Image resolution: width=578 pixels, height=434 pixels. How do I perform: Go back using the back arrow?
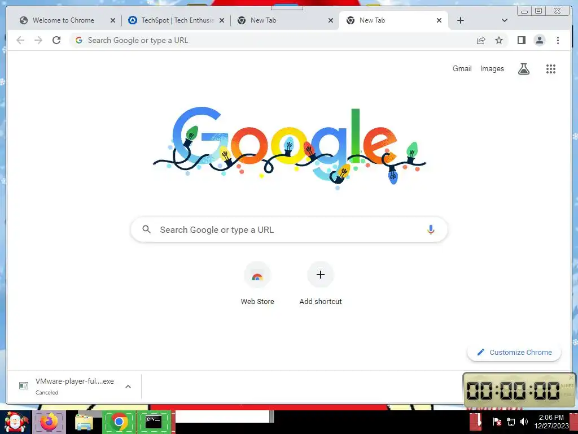20,40
